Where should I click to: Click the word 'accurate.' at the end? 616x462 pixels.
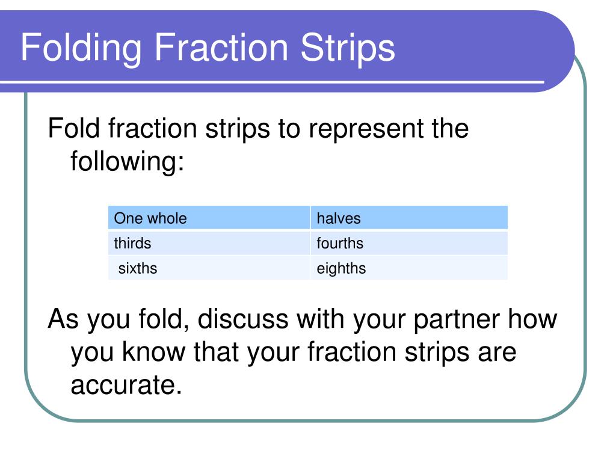click(x=126, y=385)
